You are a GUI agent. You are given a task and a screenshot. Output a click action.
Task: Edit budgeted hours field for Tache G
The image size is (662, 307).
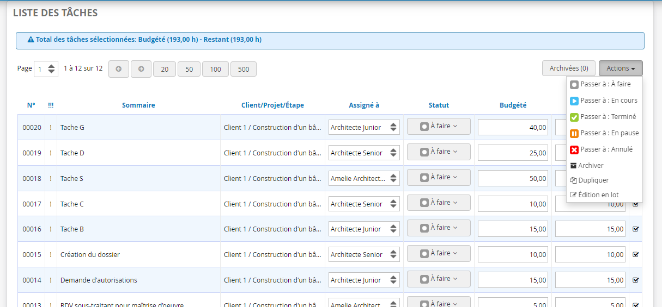[x=513, y=127]
